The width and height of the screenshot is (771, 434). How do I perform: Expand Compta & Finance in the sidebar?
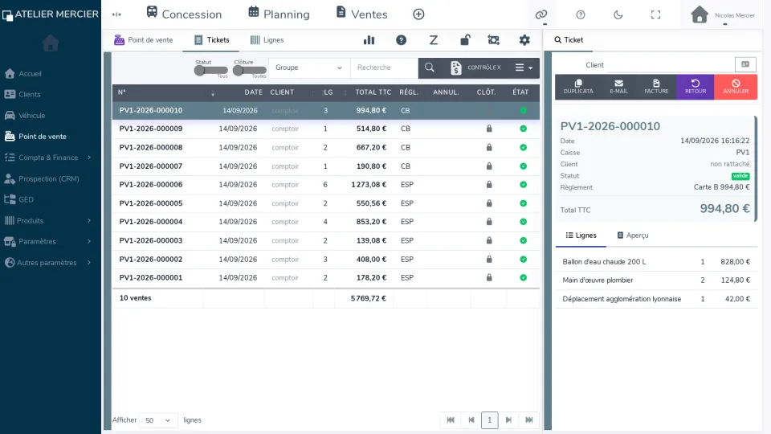click(x=50, y=158)
